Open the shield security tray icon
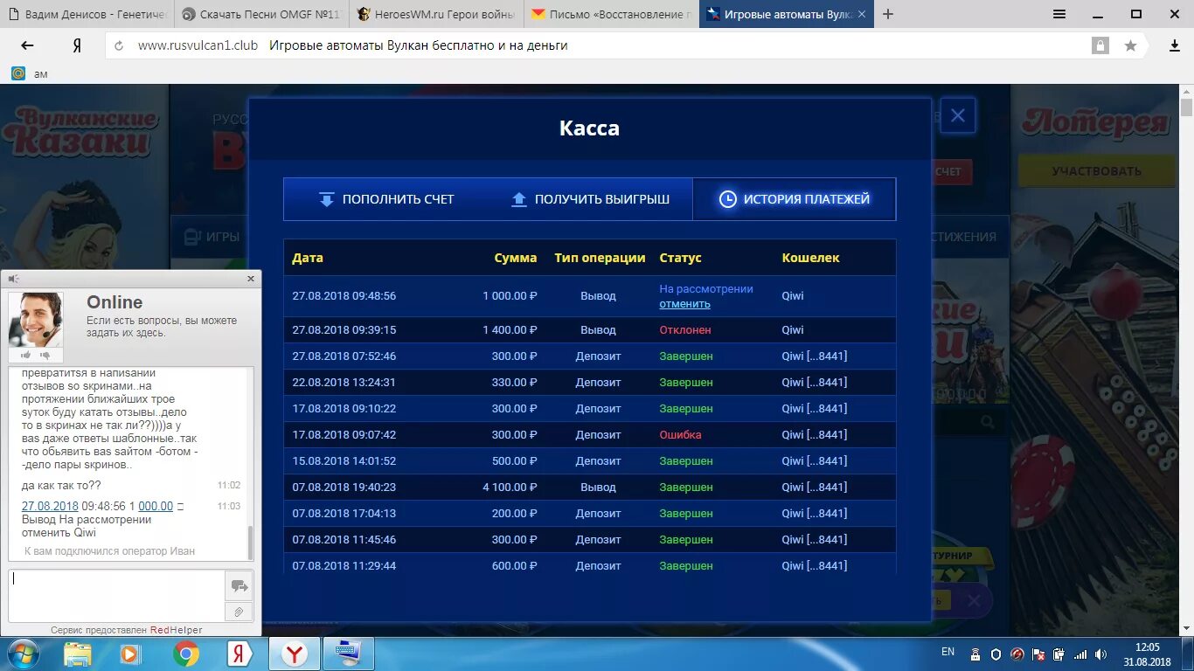The width and height of the screenshot is (1194, 671). pos(996,654)
